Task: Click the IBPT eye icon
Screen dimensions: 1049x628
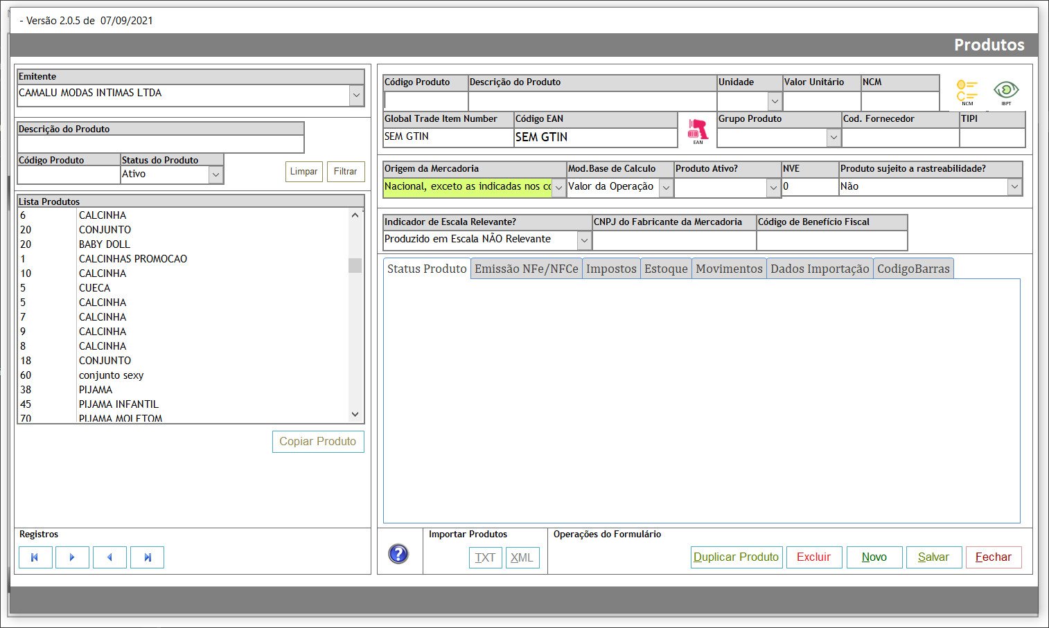Action: pyautogui.click(x=1005, y=91)
